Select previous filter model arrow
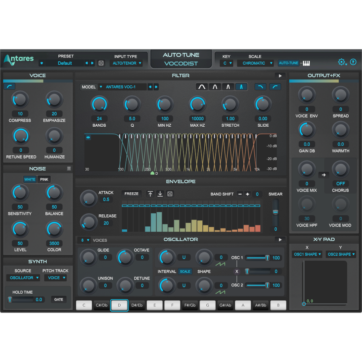The height and width of the screenshot is (362, 362). coord(150,87)
